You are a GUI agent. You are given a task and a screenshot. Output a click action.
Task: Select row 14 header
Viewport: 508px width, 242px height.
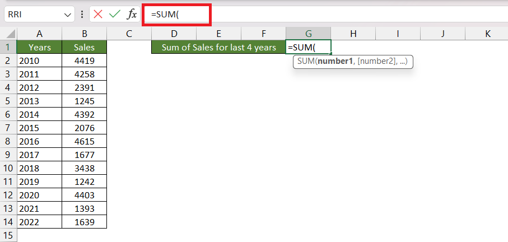[x=8, y=222]
